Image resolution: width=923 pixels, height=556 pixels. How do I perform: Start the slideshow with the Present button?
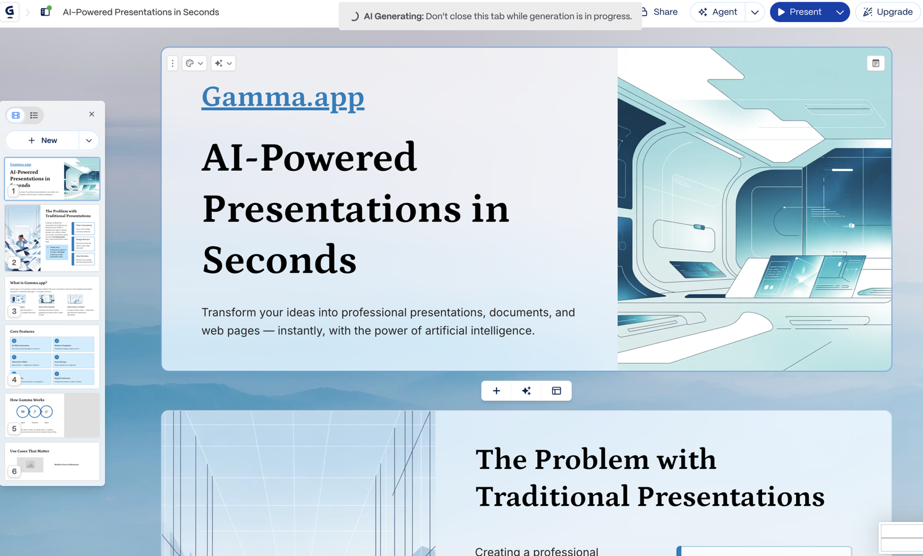click(800, 12)
